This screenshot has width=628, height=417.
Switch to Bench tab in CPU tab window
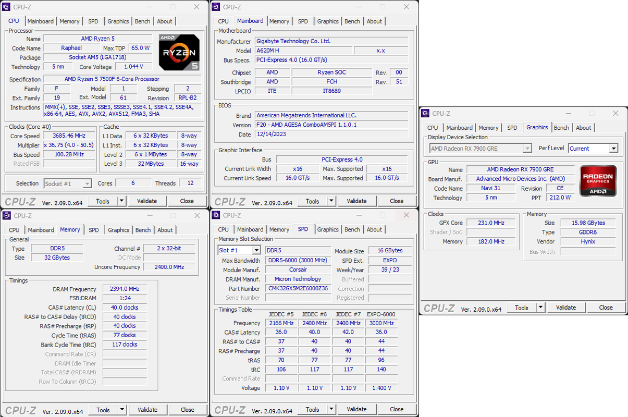point(142,21)
